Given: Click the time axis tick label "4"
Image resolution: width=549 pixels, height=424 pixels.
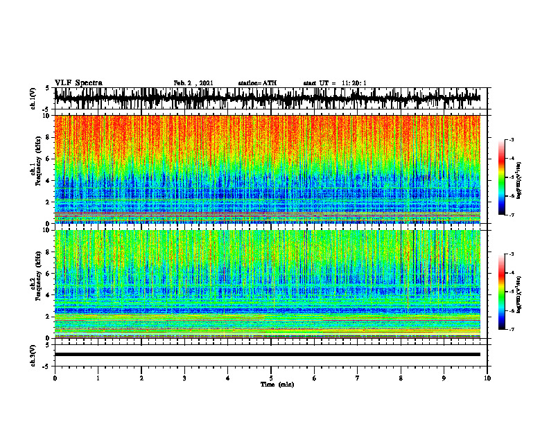Looking at the screenshot, I should pyautogui.click(x=228, y=378).
